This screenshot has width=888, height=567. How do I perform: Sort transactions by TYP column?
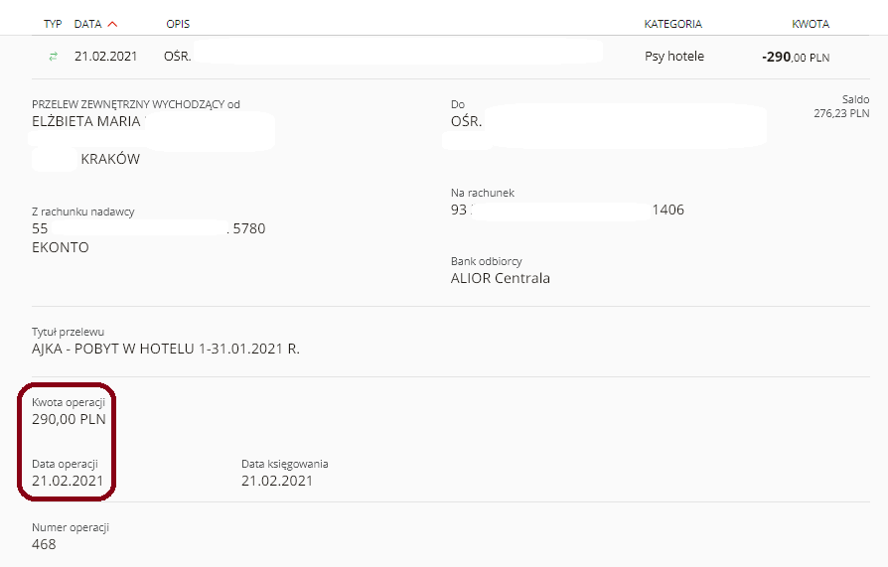point(53,24)
